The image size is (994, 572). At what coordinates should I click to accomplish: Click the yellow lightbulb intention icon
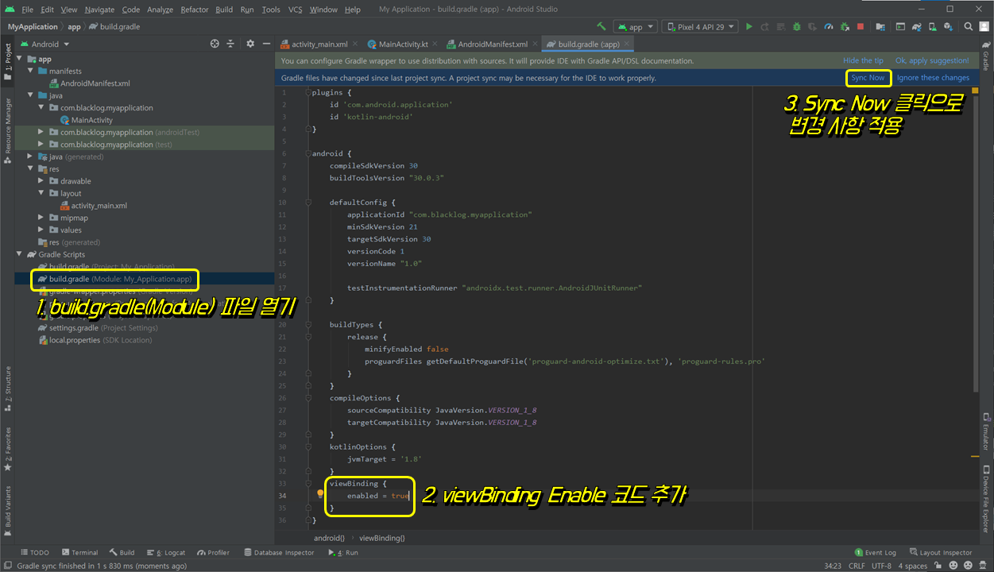coord(321,494)
